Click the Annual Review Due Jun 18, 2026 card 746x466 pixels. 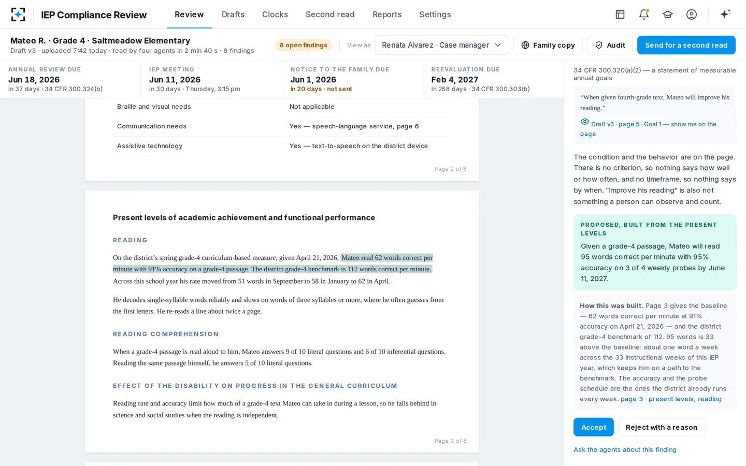coord(70,79)
